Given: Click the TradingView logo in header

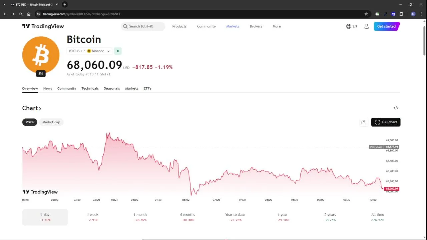Looking at the screenshot, I should (43, 26).
